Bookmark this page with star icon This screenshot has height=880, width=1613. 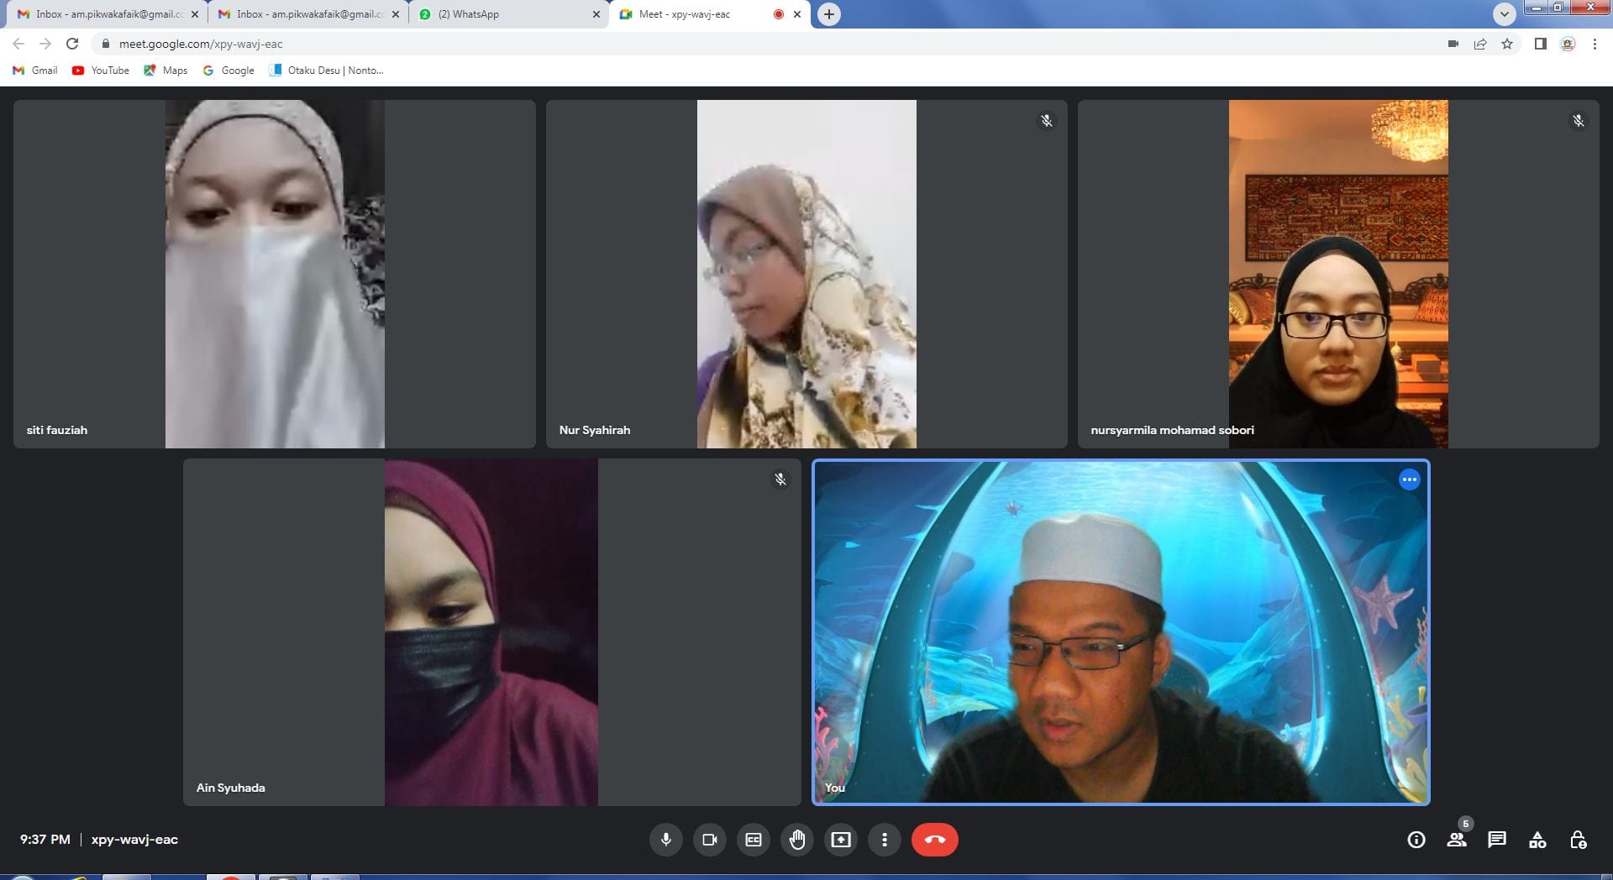(1507, 44)
